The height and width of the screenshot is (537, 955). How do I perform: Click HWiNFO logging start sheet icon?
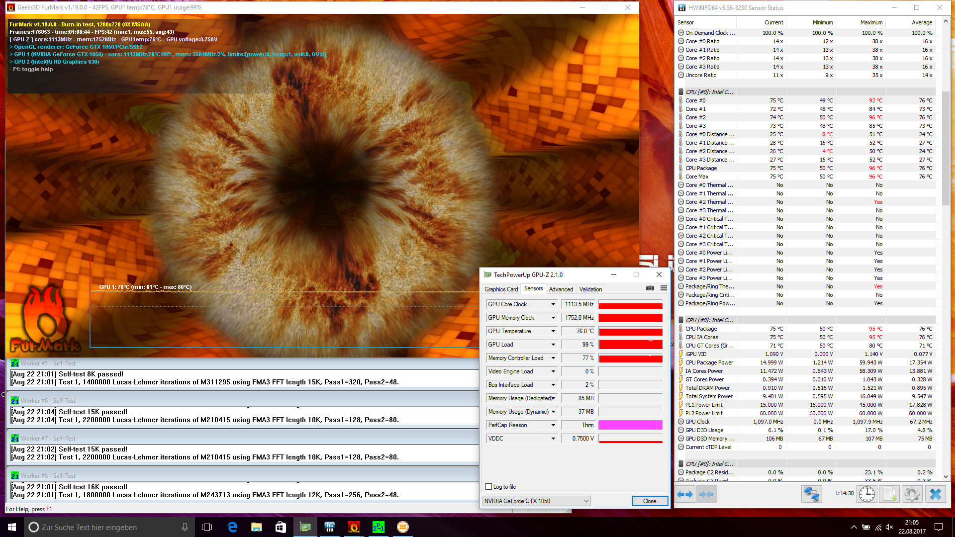[889, 494]
